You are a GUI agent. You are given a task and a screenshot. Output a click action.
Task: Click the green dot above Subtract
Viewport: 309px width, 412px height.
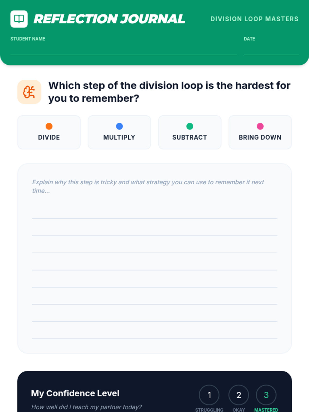tap(190, 126)
